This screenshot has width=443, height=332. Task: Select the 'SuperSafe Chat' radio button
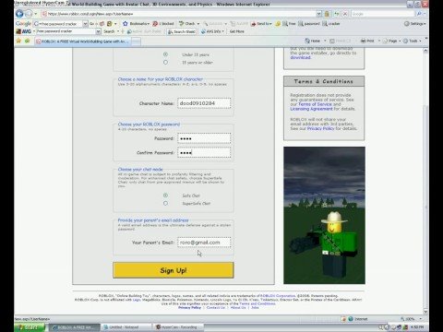(x=165, y=203)
